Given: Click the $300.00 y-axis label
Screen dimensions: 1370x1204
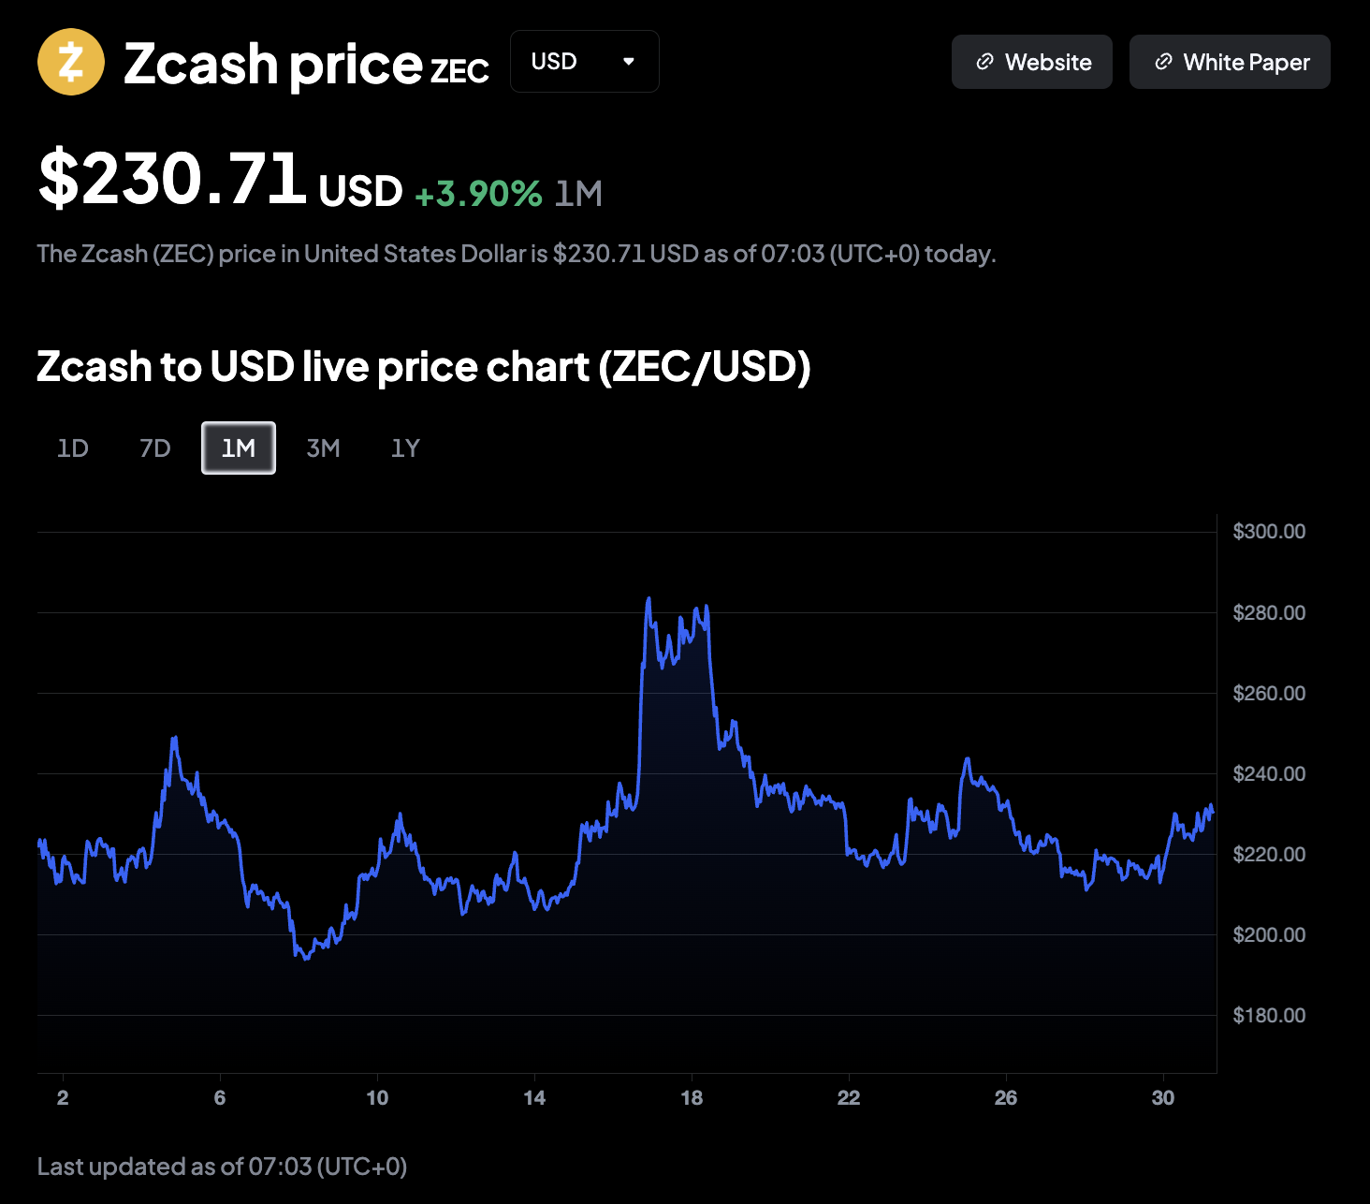Looking at the screenshot, I should (x=1269, y=532).
